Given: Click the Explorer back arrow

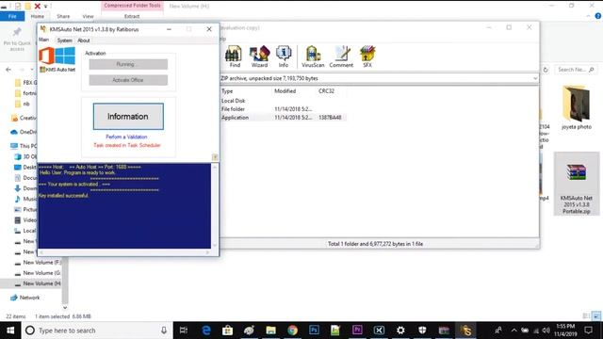Looking at the screenshot, I should (8, 70).
